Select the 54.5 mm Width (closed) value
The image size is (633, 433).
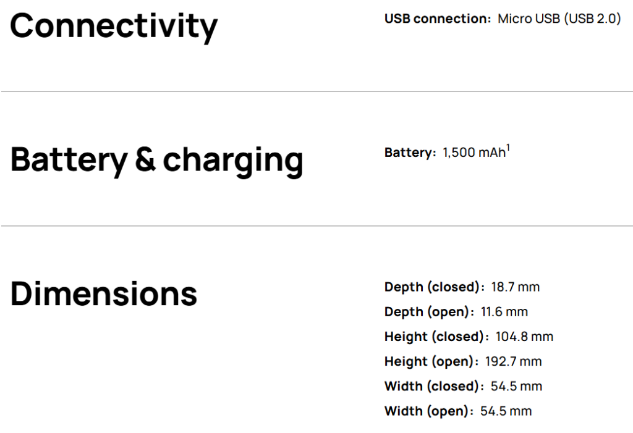coord(516,386)
